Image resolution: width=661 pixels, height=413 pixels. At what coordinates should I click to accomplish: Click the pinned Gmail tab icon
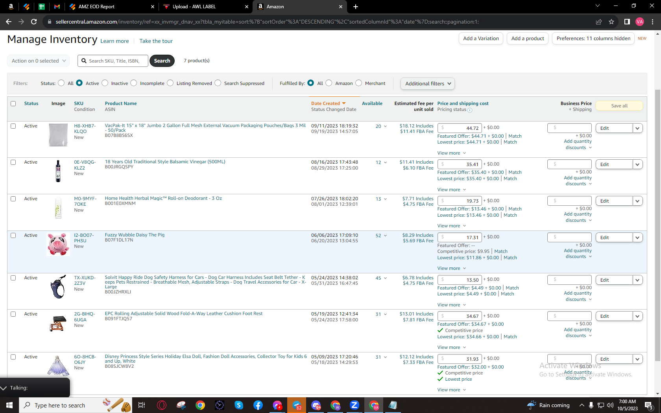pos(57,7)
